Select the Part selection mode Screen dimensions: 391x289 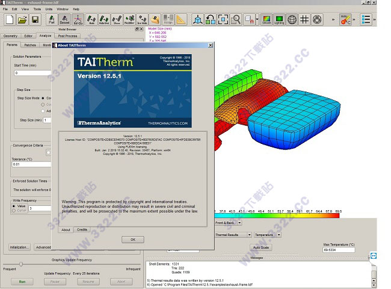point(52,19)
